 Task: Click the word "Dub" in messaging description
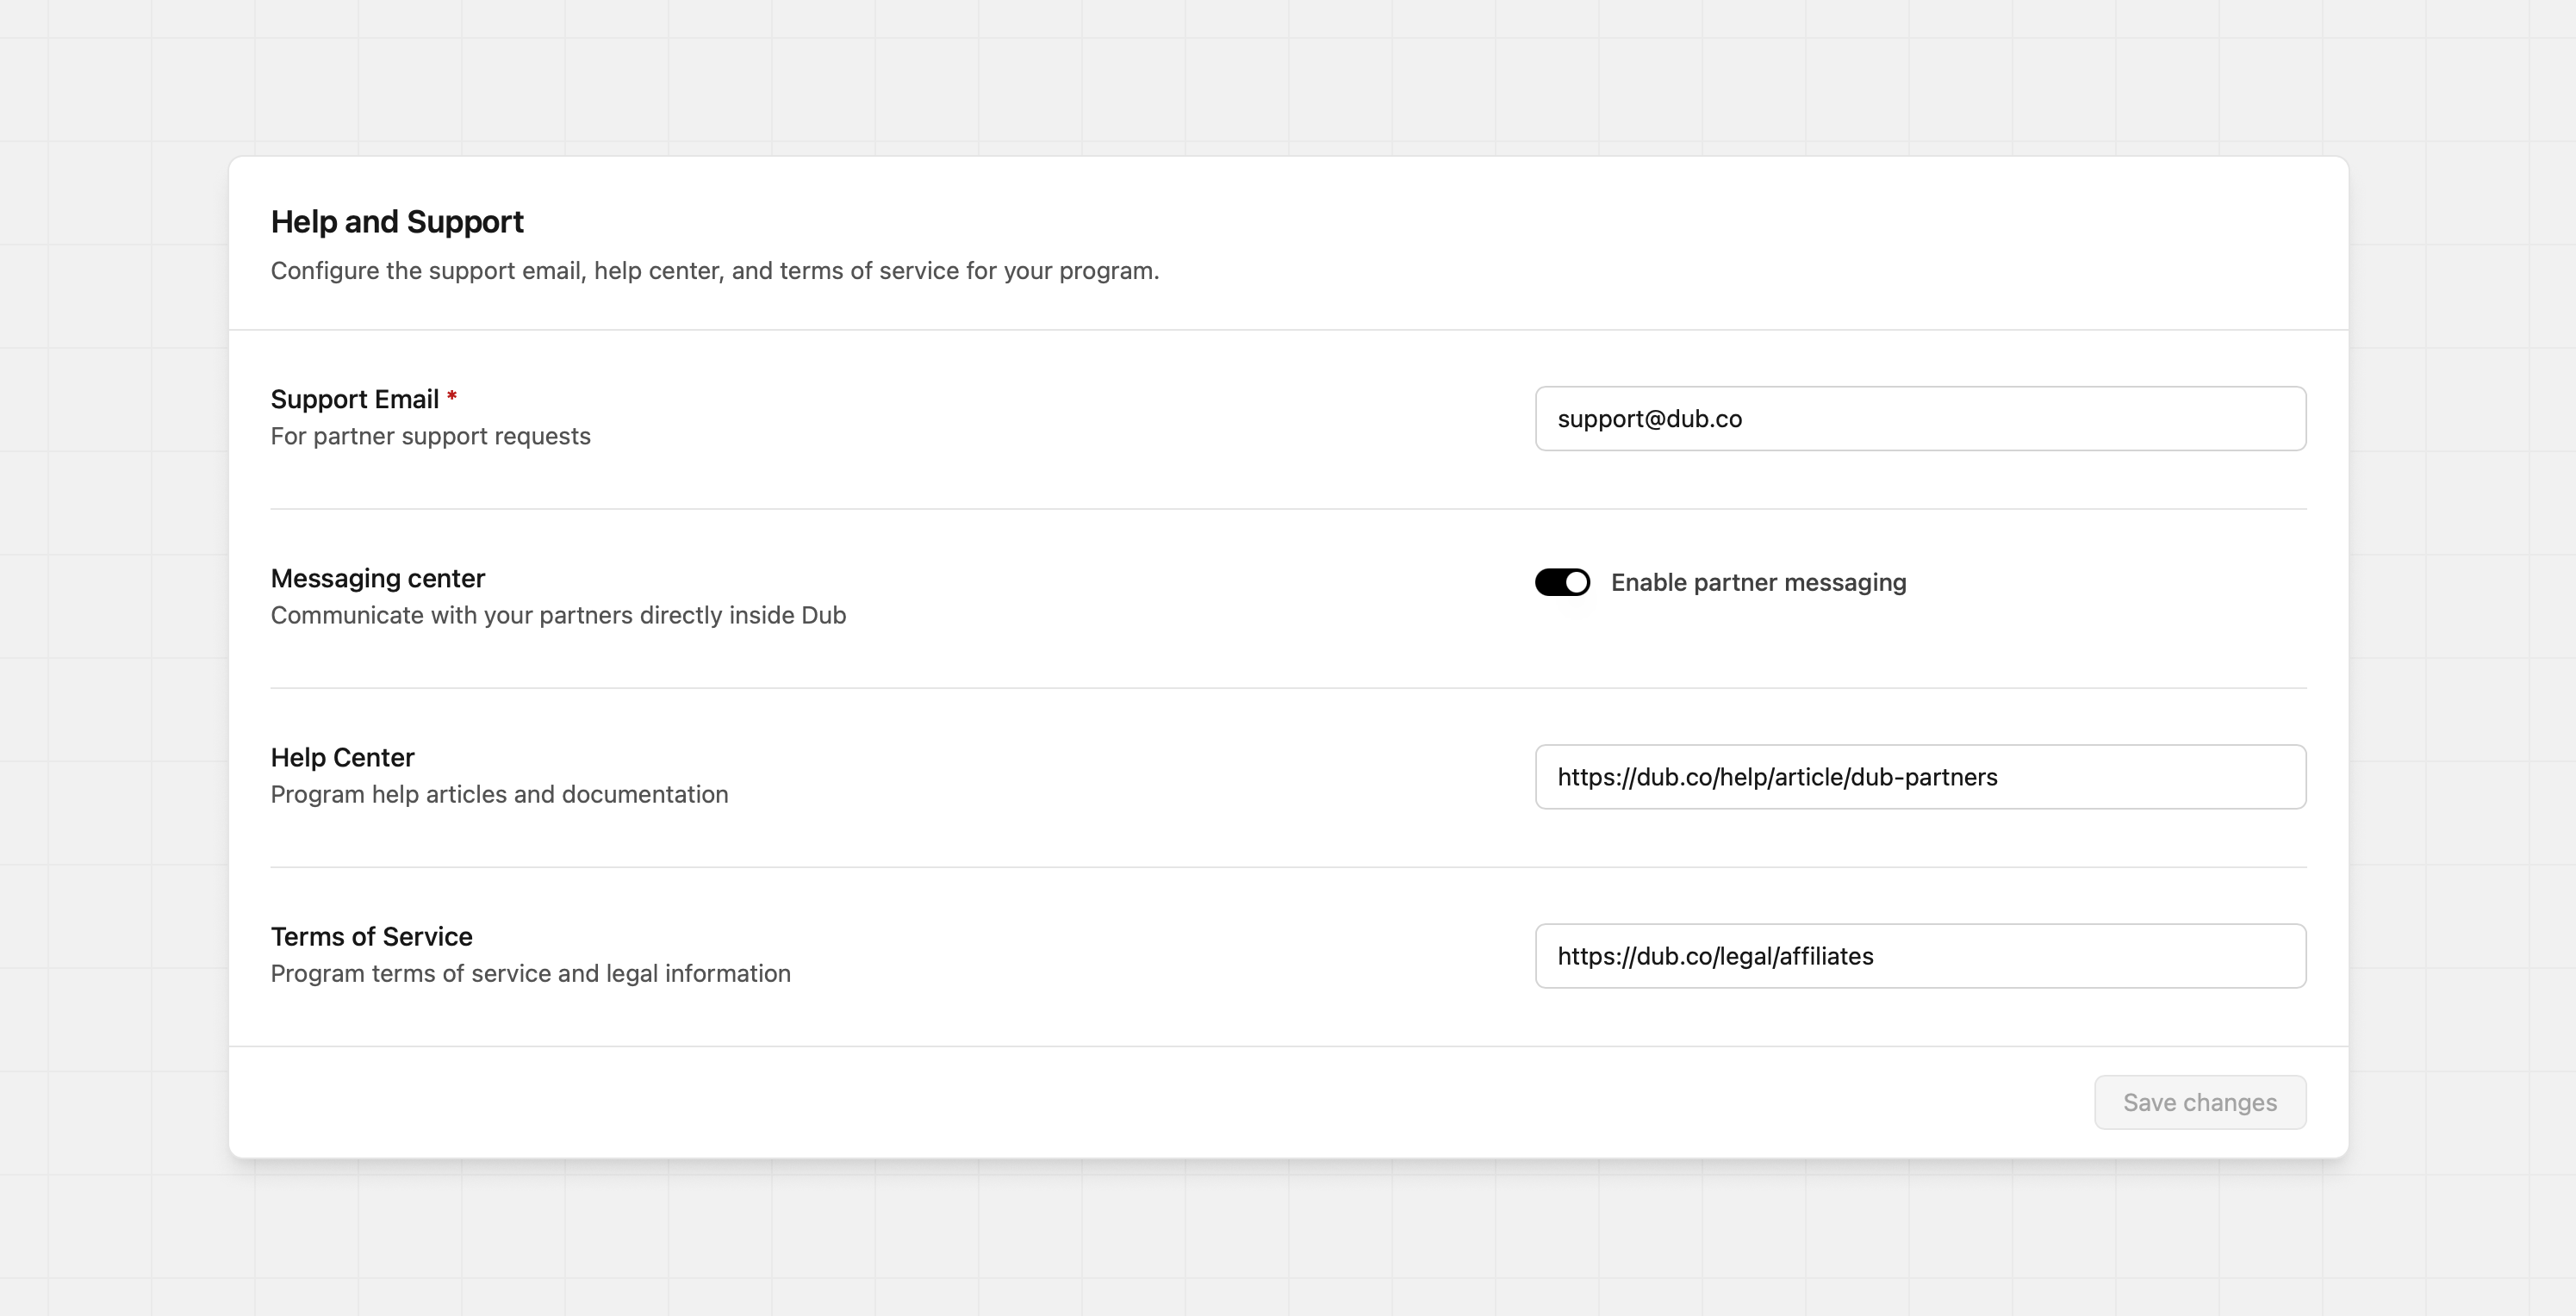click(x=823, y=615)
